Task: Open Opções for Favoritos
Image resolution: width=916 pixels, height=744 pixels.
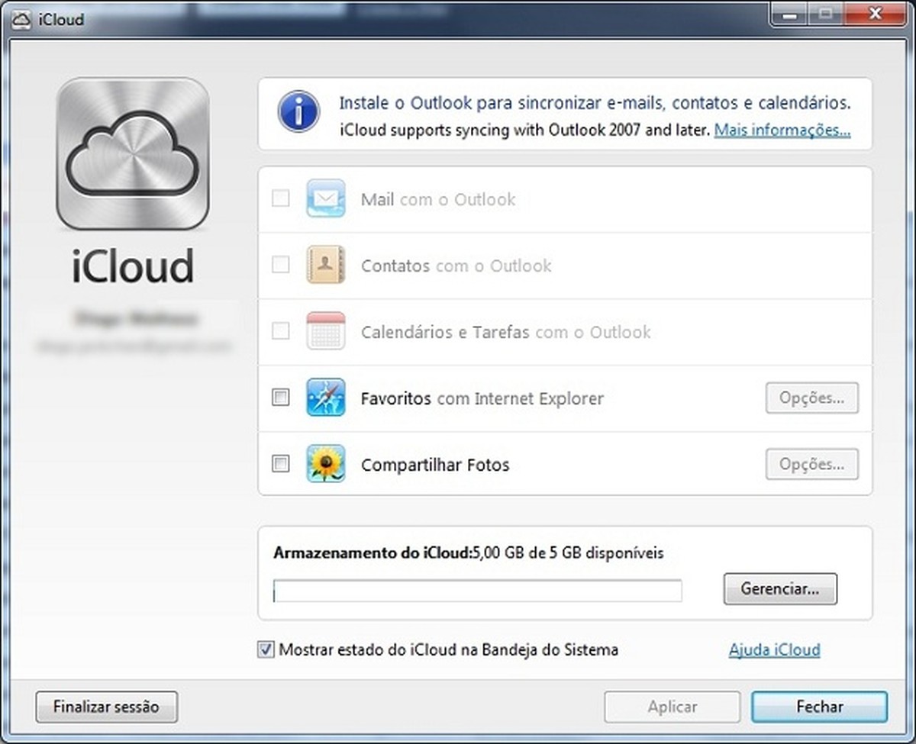Action: tap(812, 398)
